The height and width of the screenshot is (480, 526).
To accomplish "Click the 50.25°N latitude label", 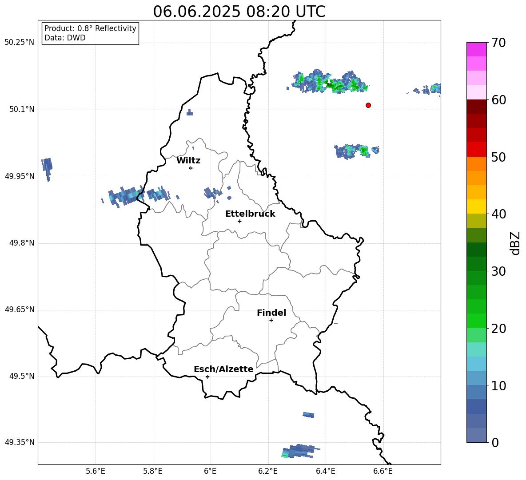I will pyautogui.click(x=20, y=43).
